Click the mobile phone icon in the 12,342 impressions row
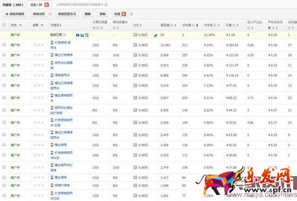The height and width of the screenshot is (201, 297). pos(52,43)
